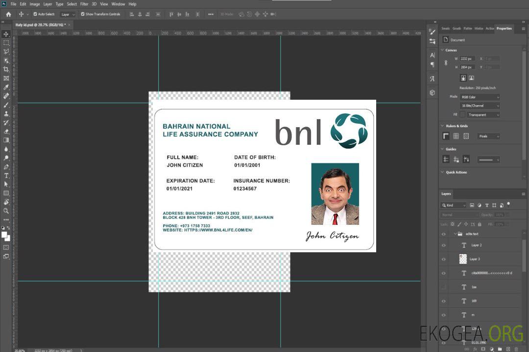Open the RGB Color mode dropdown
This screenshot has height=352, width=529.
point(480,97)
